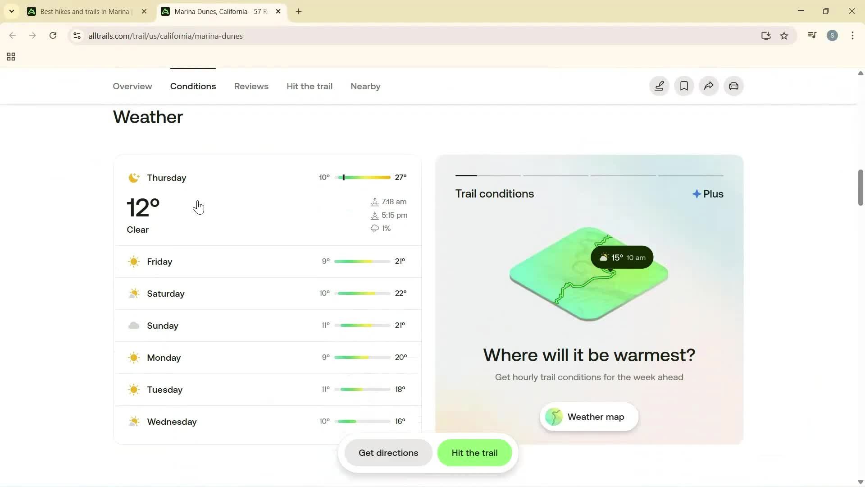Image resolution: width=865 pixels, height=487 pixels.
Task: Click the Weather map icon
Action: [x=554, y=417]
